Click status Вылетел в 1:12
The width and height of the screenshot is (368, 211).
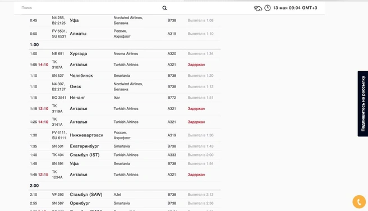click(x=200, y=86)
